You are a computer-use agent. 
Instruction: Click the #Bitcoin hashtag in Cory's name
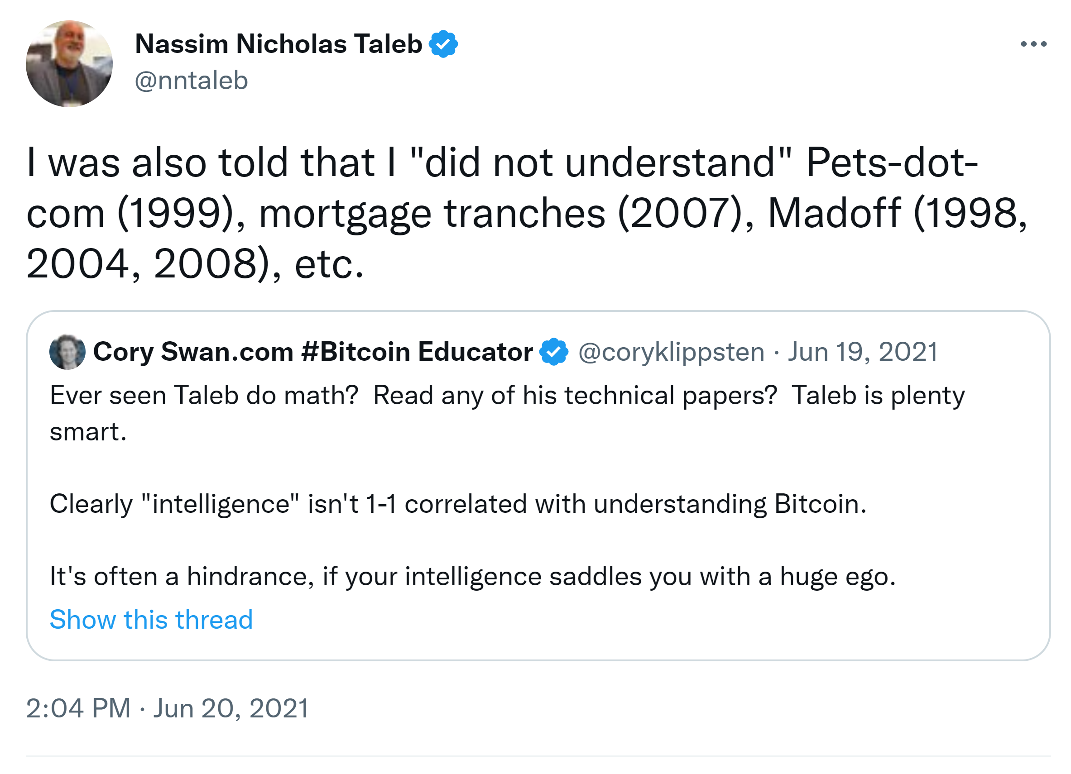pos(355,352)
